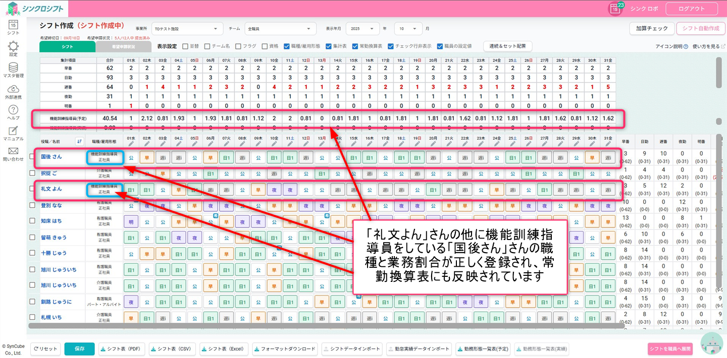
Task: Select the checkbox for 国後 さん row
Action: [x=32, y=157]
